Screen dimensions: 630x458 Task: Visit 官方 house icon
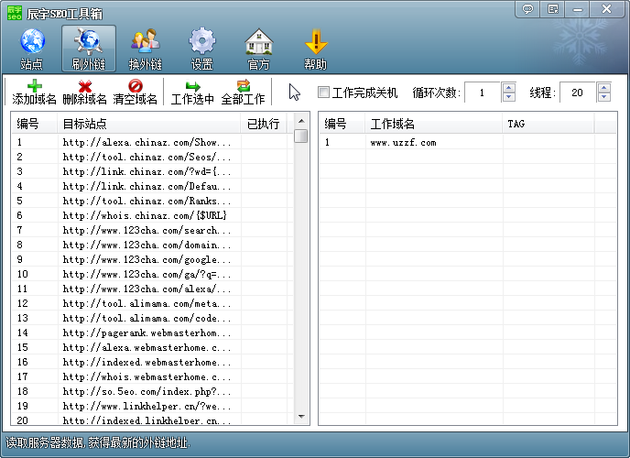click(259, 49)
